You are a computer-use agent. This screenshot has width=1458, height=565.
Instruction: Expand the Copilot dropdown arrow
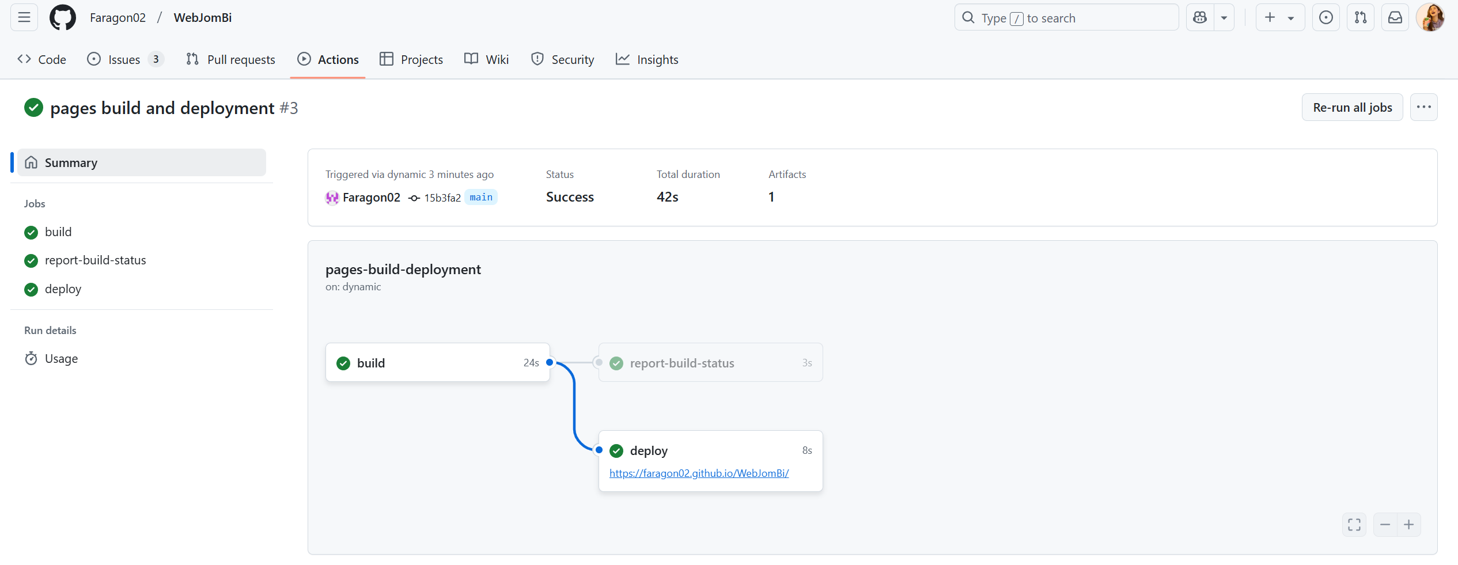(x=1224, y=18)
